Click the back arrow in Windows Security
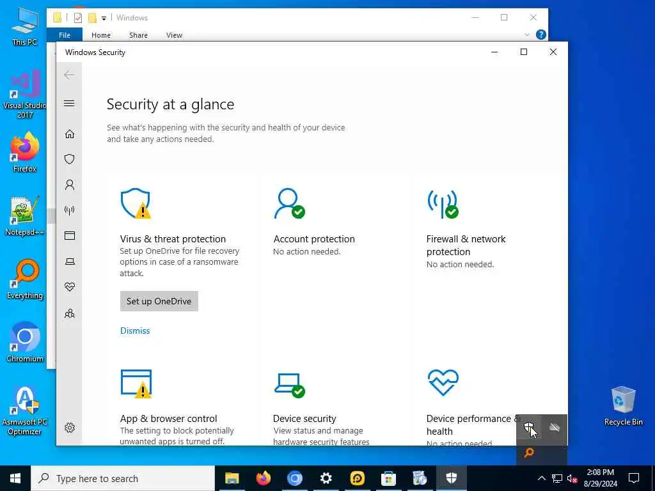This screenshot has height=491, width=655. [x=69, y=75]
